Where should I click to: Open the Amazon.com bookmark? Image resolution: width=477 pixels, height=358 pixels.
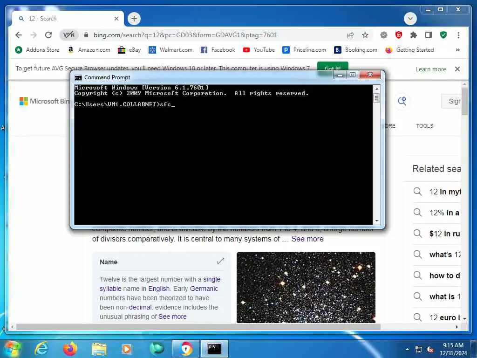click(89, 50)
